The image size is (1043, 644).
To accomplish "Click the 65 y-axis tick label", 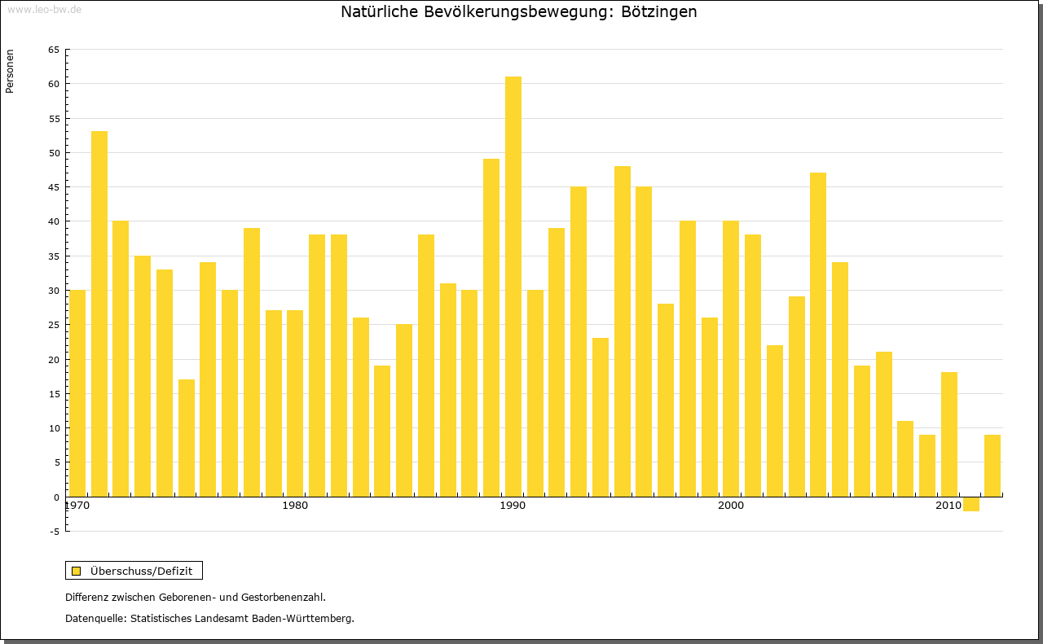I will (53, 50).
